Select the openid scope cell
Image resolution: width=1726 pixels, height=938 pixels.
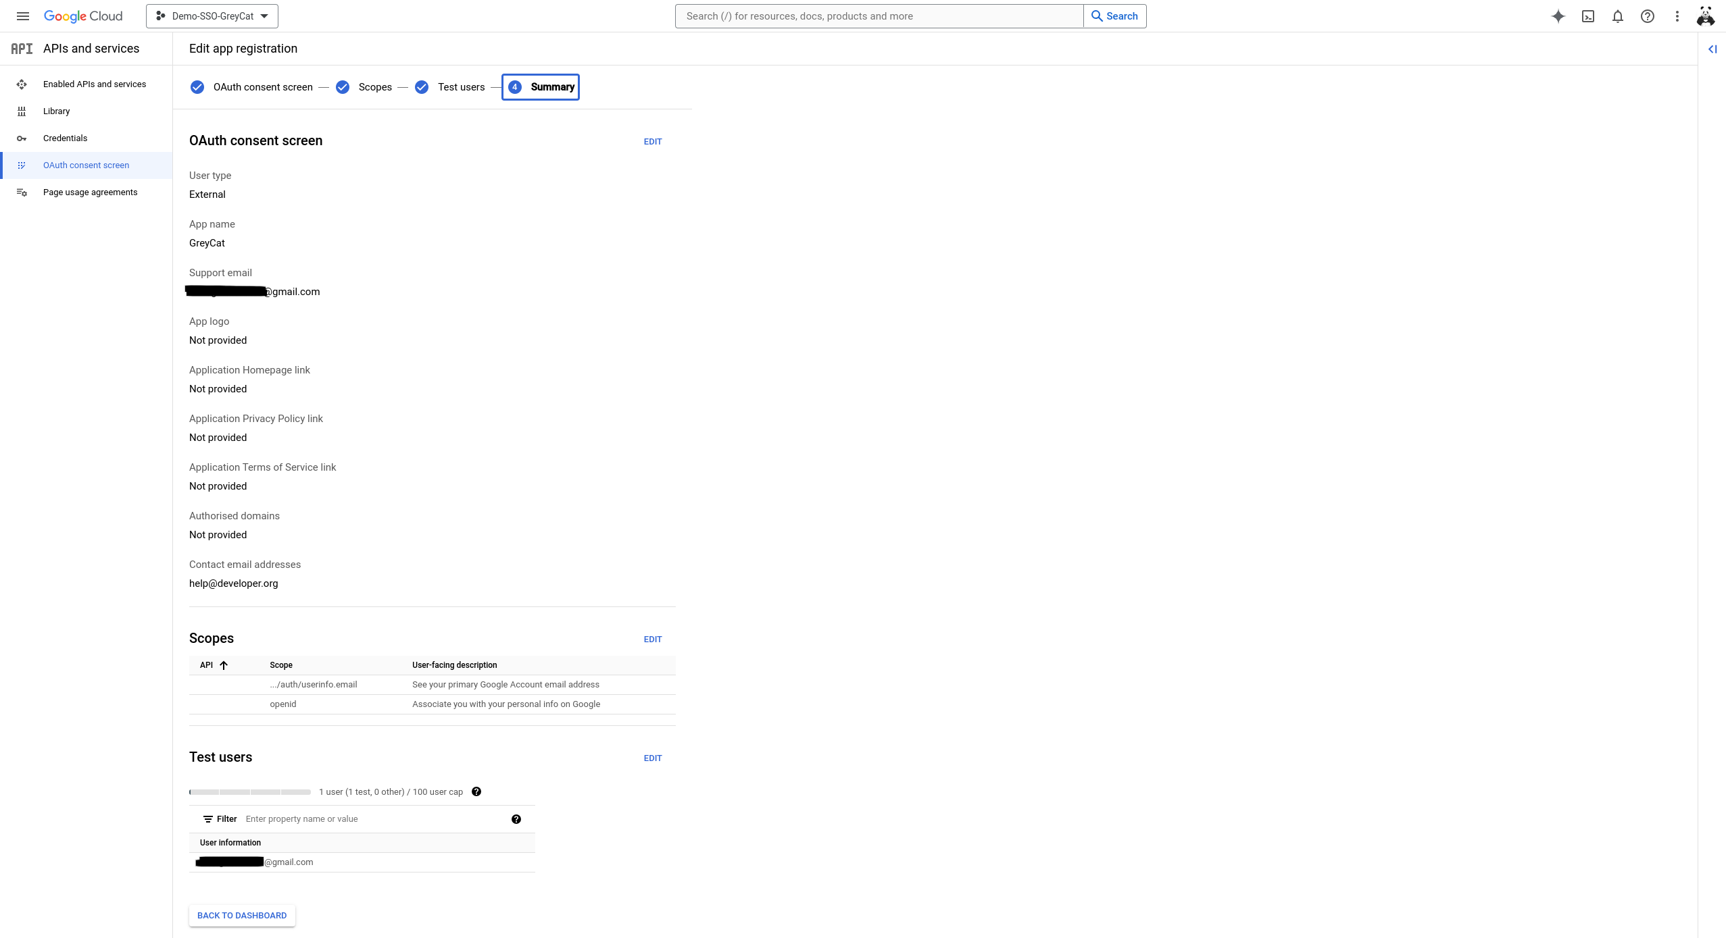click(283, 704)
